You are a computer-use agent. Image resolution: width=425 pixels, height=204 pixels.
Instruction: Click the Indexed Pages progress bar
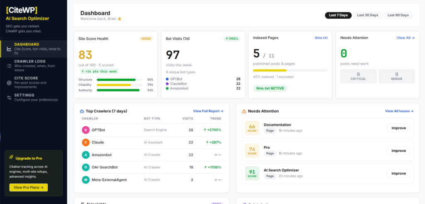point(290,70)
